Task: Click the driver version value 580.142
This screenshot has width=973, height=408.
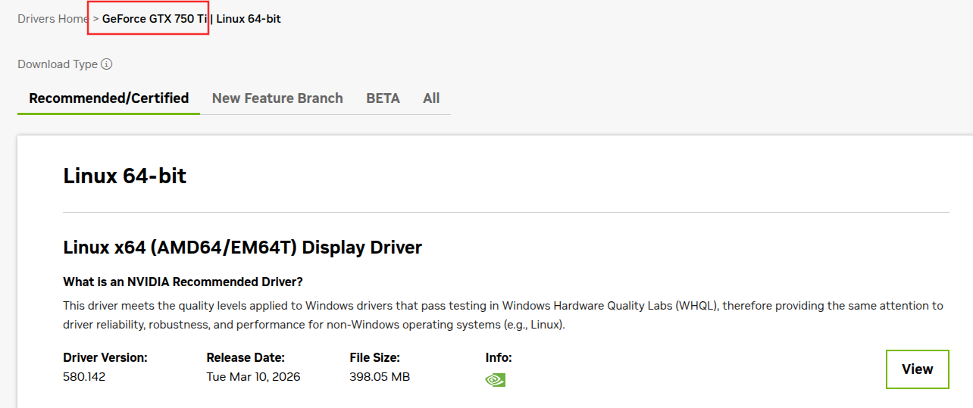Action: tap(84, 377)
